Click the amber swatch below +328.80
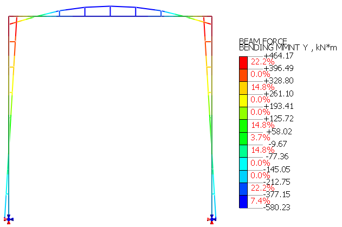Image resolution: width=342 pixels, height=227 pixels. click(x=243, y=88)
